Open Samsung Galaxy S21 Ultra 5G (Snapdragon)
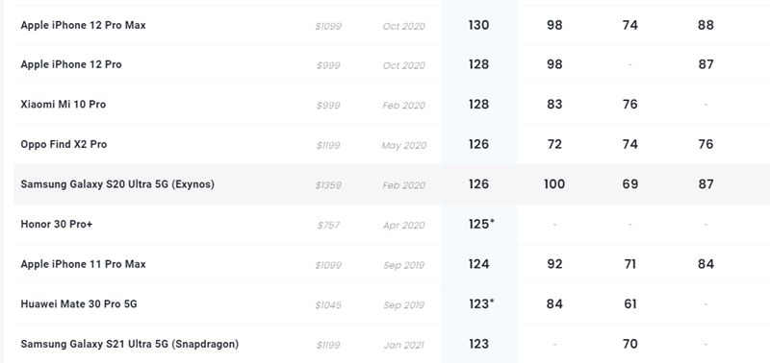 pyautogui.click(x=130, y=344)
